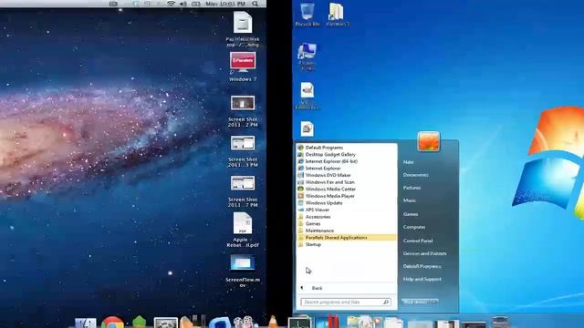Image resolution: width=584 pixels, height=328 pixels.
Task: Select the Windows 7 Parallels icon on Mac desktop
Action: pos(243,67)
